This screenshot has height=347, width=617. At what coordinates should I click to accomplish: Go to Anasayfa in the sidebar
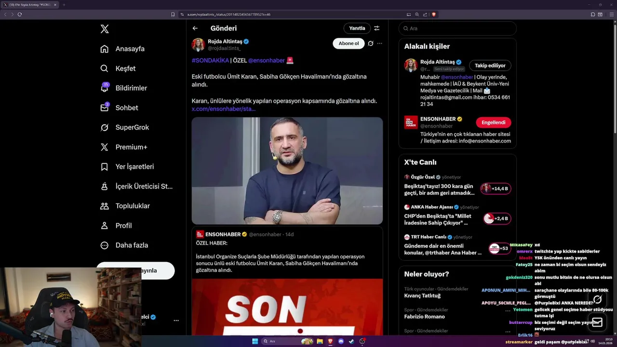coord(122,49)
